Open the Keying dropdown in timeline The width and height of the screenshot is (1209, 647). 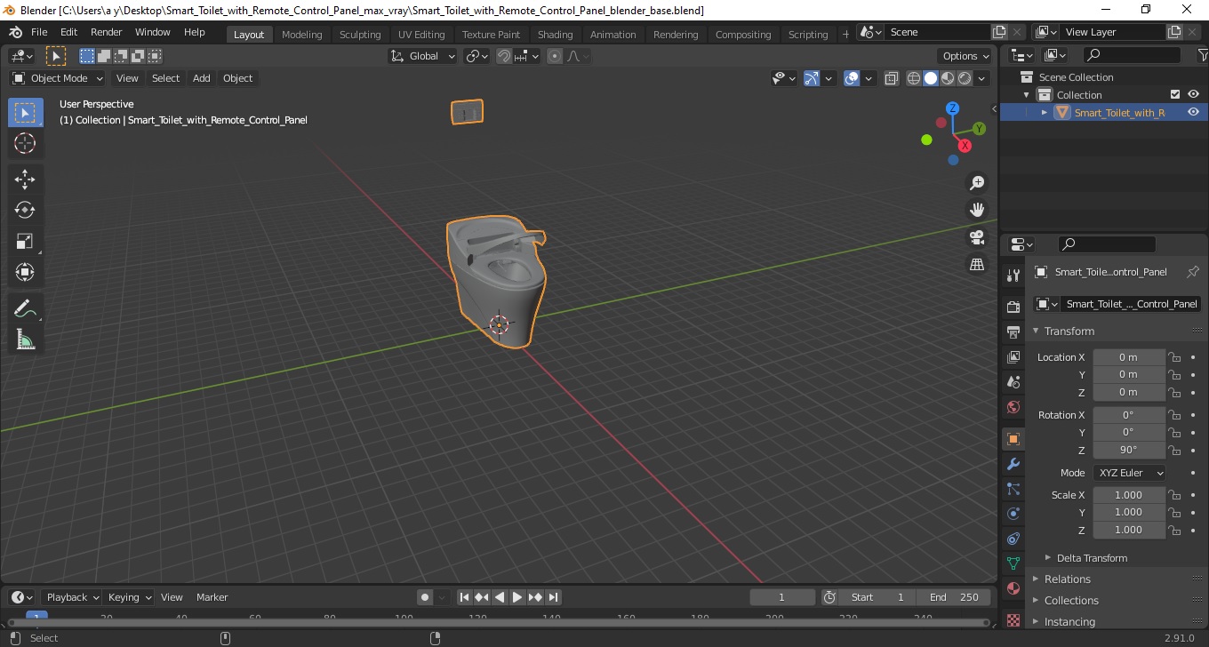tap(129, 597)
